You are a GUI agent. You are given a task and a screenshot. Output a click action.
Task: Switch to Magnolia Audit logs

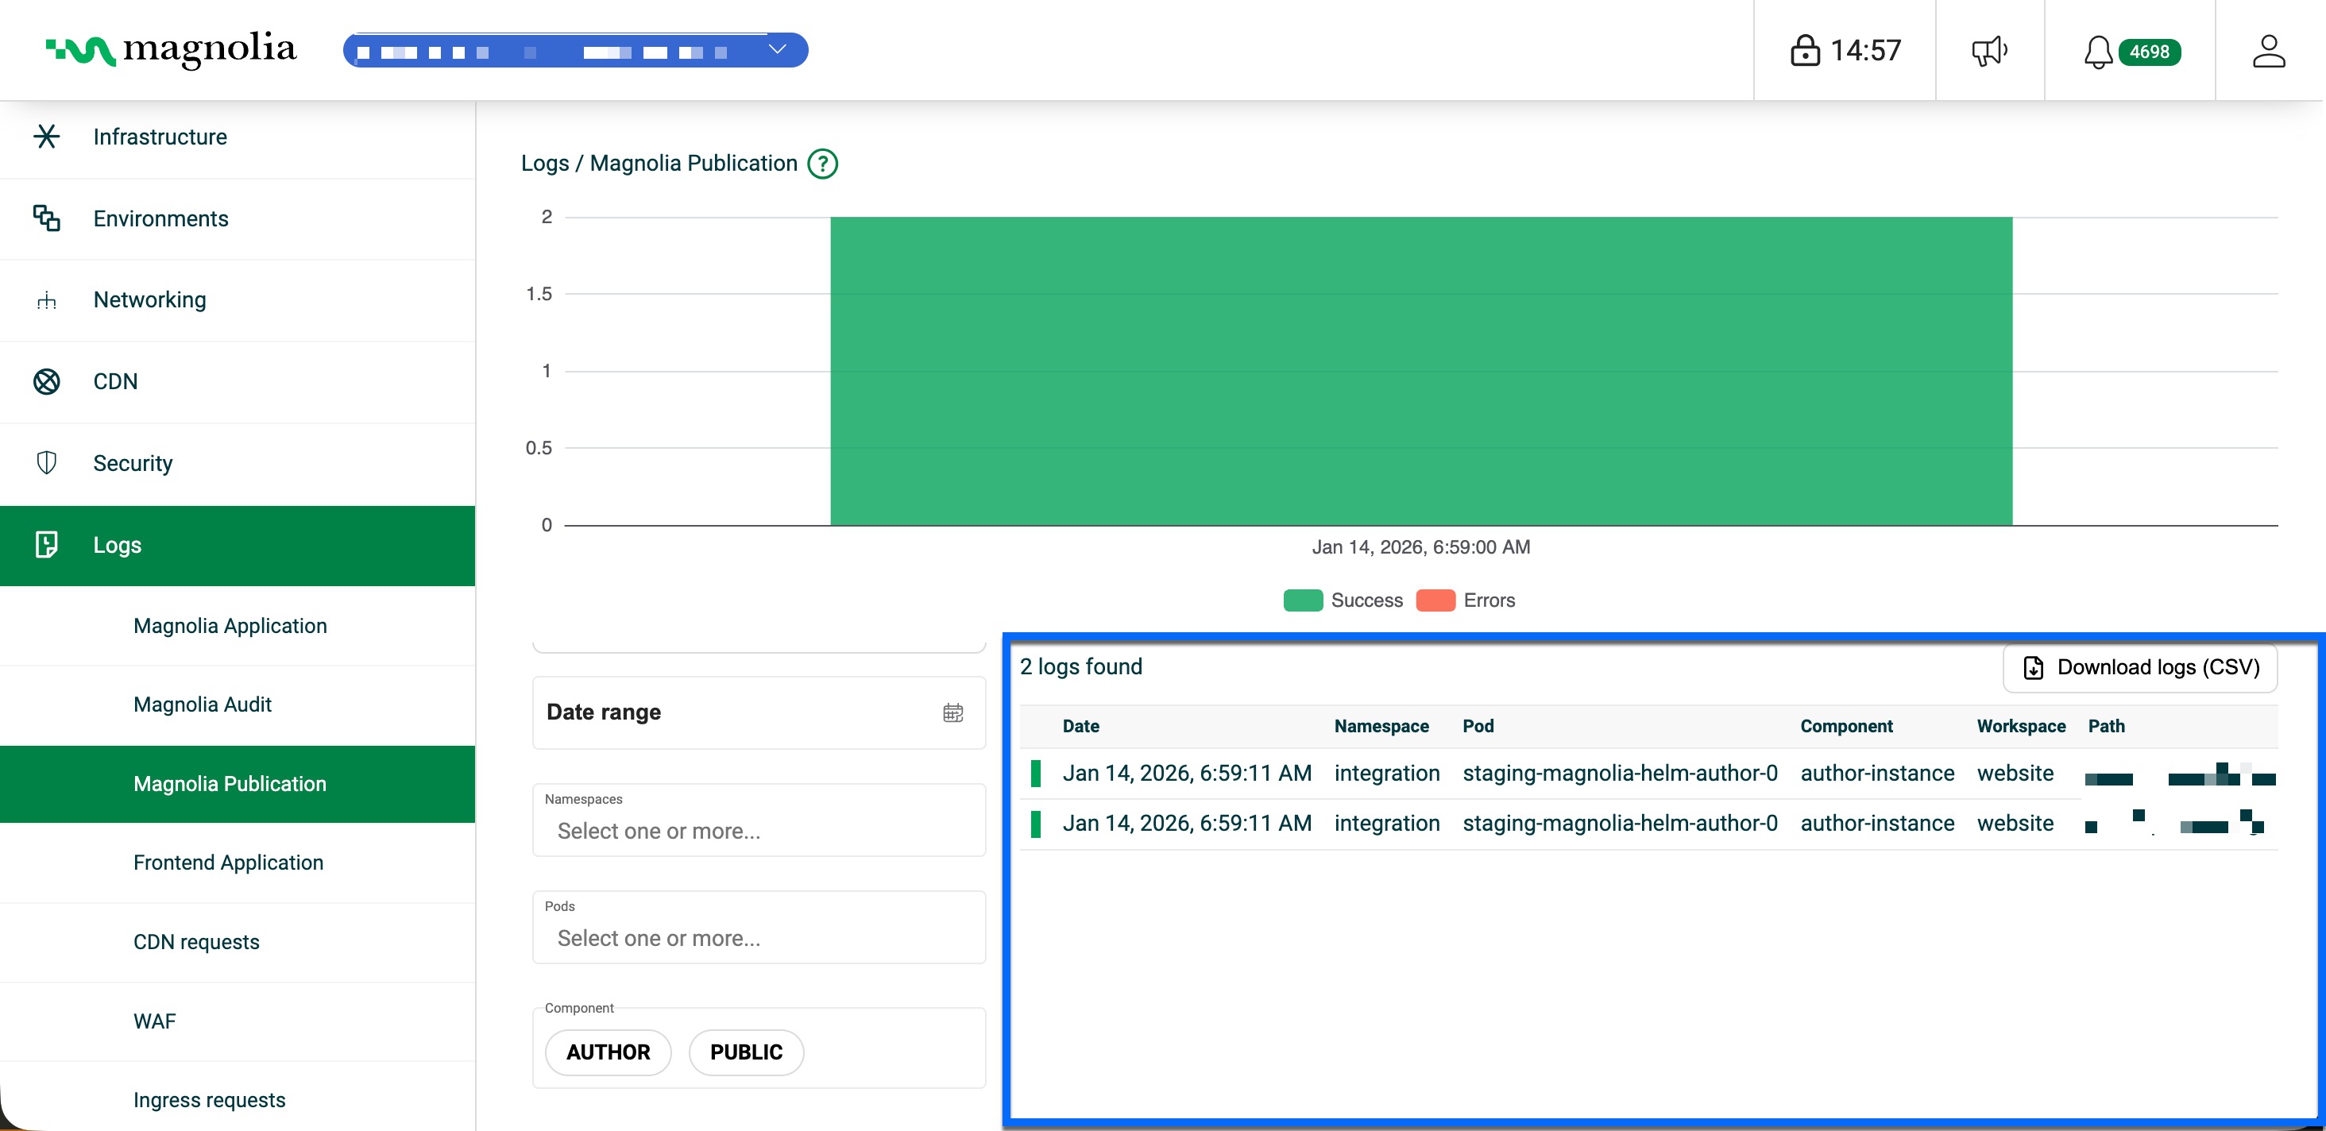click(x=203, y=704)
